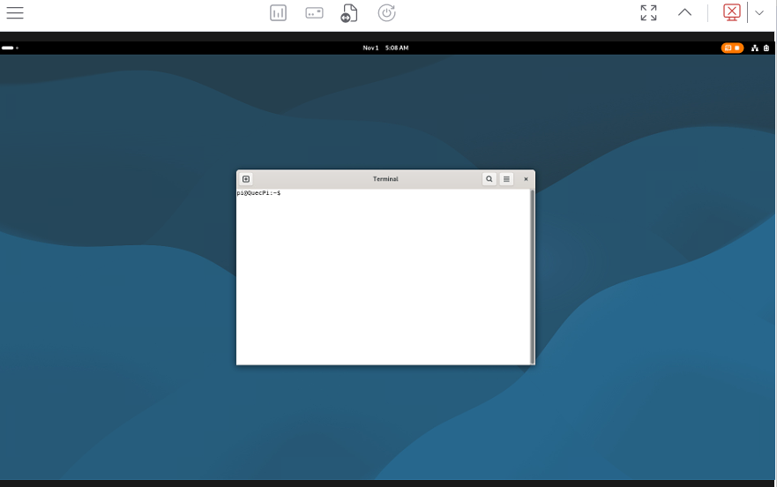Viewport: 777px width, 487px height.
Task: Click the Terminal vertical scrollbar
Action: click(532, 273)
